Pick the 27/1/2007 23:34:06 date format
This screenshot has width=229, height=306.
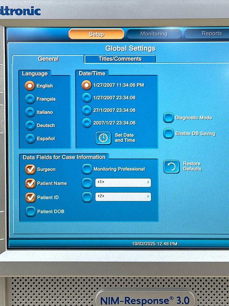pos(87,110)
